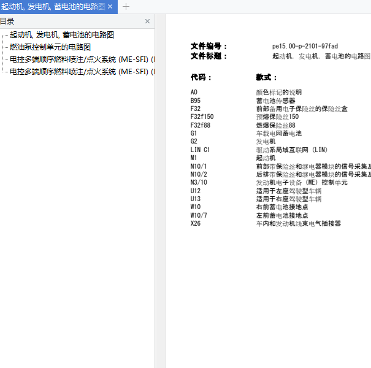This screenshot has width=371, height=368.
Task: Click the 代码 column header
Action: (x=201, y=77)
